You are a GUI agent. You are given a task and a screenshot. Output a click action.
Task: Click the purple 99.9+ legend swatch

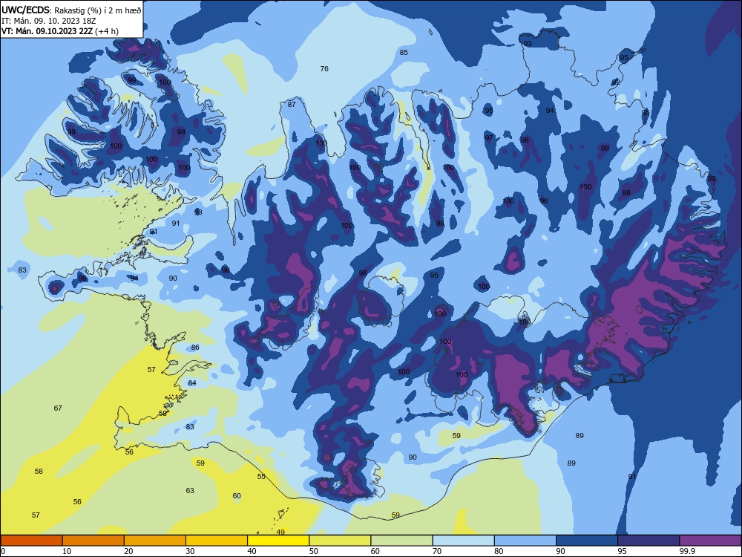tap(710, 541)
